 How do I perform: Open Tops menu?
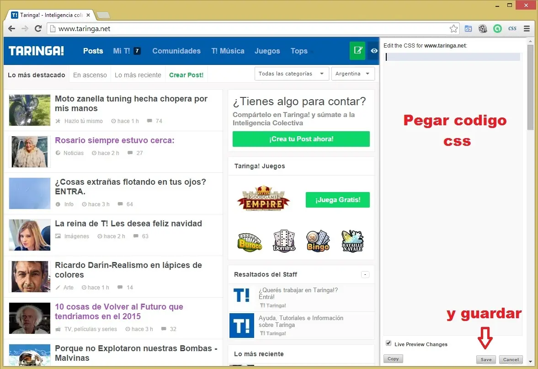[299, 51]
